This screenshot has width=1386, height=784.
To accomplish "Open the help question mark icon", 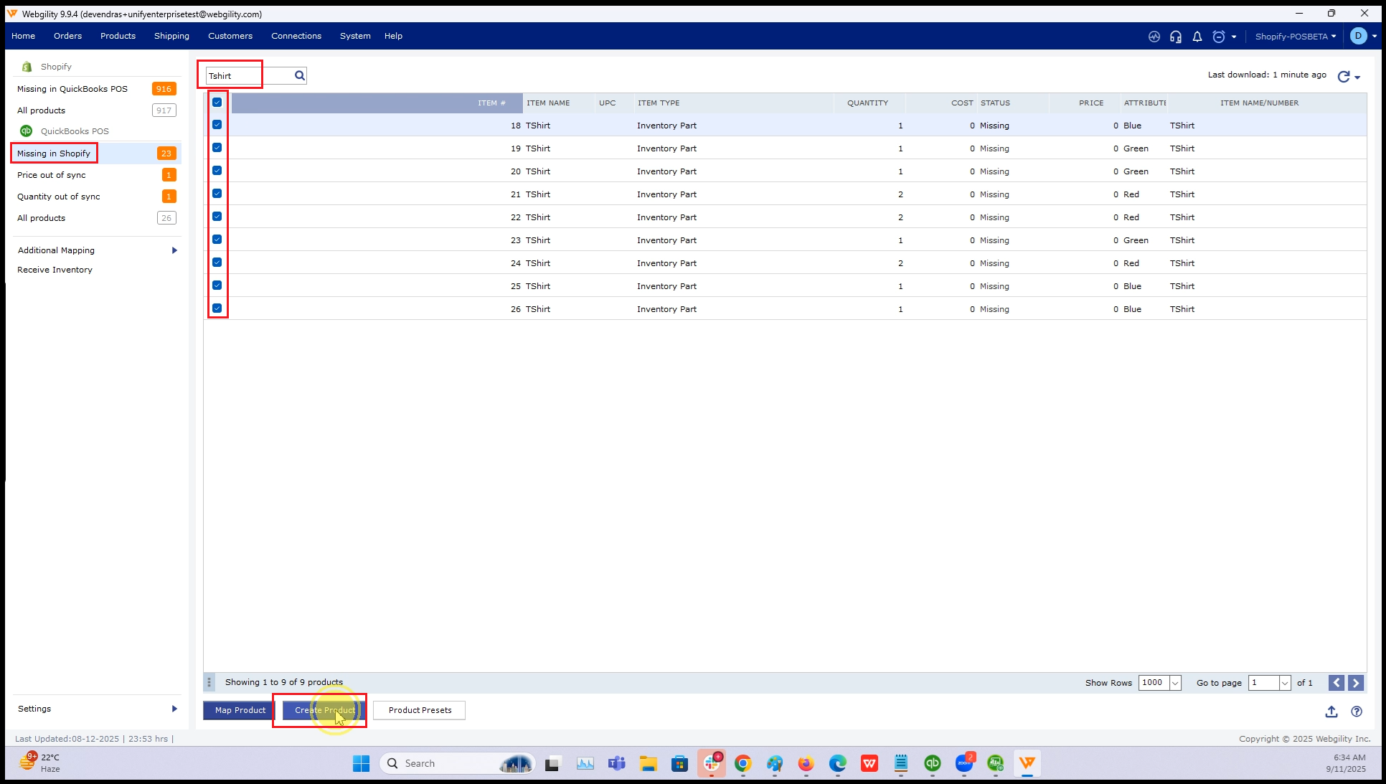I will coord(1357,712).
